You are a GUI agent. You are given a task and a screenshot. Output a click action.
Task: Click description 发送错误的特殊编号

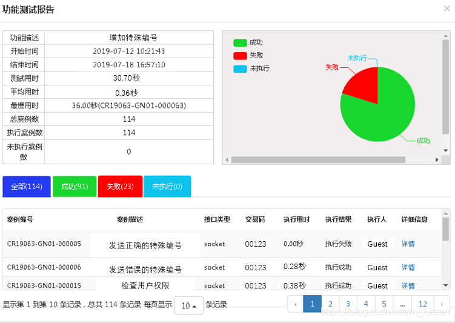tap(145, 270)
